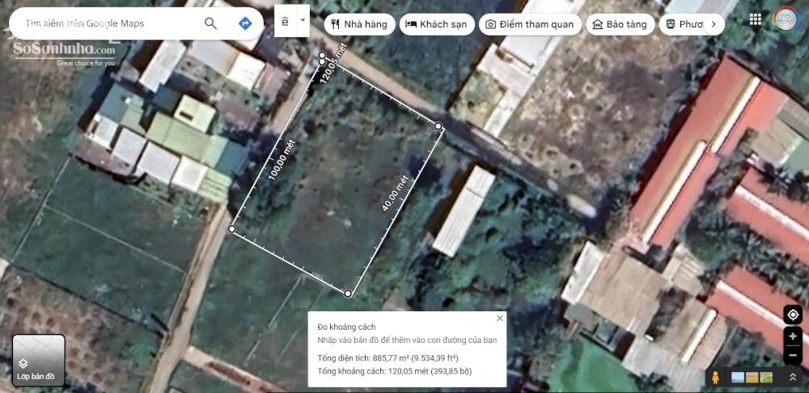
Task: Select the Street View pegman
Action: point(715,377)
